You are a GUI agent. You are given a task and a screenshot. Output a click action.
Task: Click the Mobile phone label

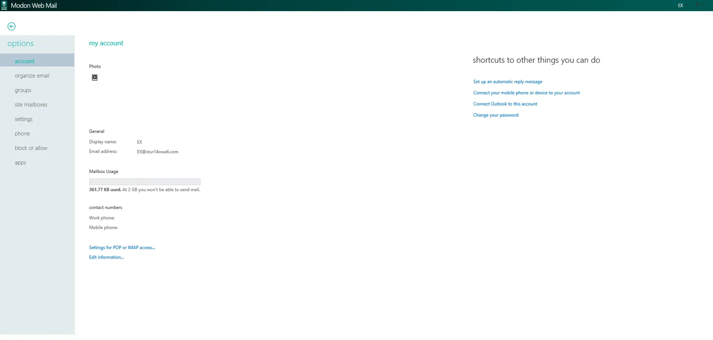tap(103, 228)
